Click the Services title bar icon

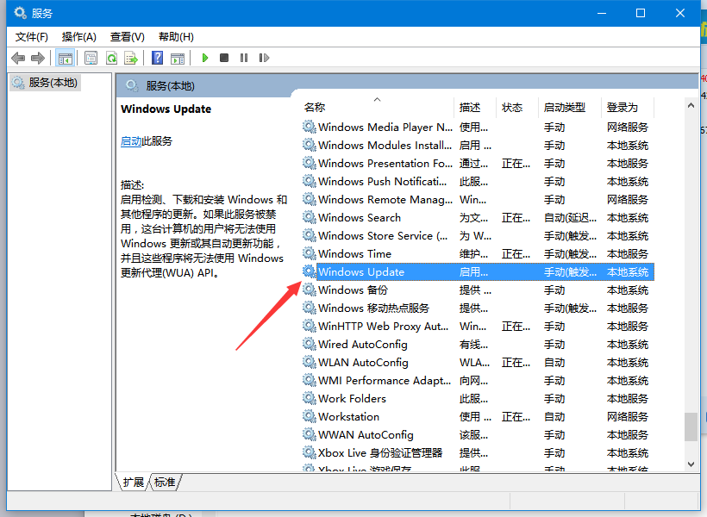[21, 13]
